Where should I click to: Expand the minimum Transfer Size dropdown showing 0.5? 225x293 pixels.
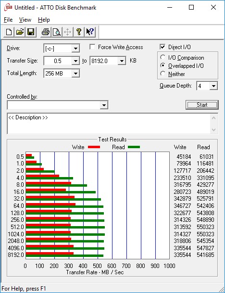click(75, 61)
